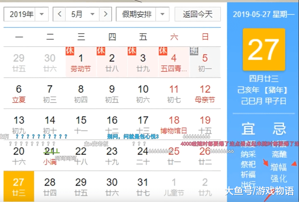Select May 25 廿一
The height and width of the screenshot is (202, 299).
[x=174, y=156]
